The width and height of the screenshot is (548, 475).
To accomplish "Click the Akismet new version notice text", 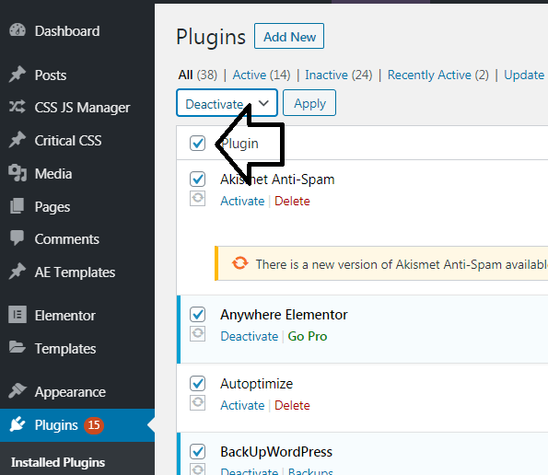I will point(402,264).
